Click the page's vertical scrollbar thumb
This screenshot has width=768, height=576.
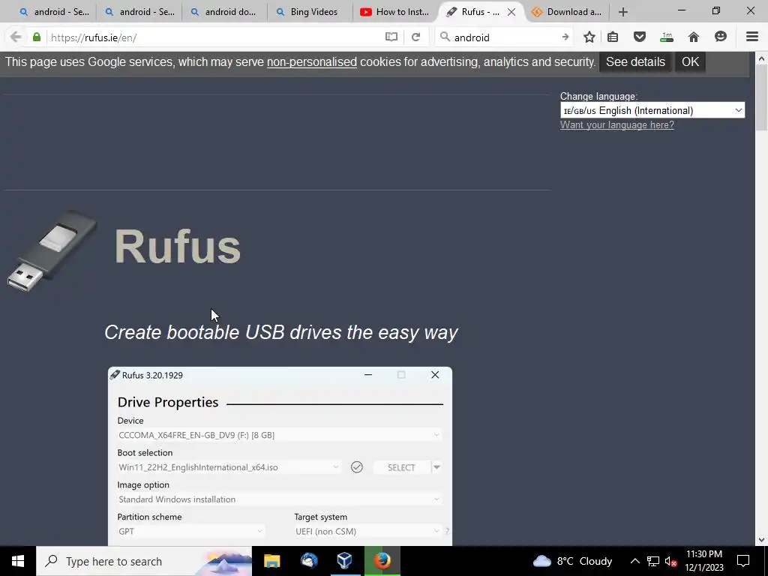[x=761, y=98]
